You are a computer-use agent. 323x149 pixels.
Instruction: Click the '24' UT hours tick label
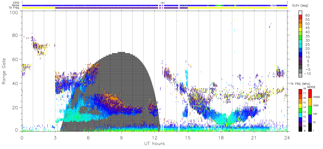coord(287,137)
